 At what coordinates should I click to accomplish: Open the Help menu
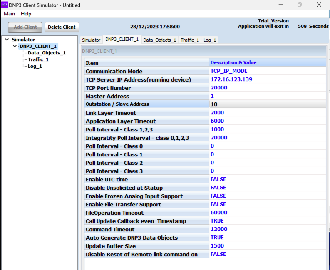26,14
